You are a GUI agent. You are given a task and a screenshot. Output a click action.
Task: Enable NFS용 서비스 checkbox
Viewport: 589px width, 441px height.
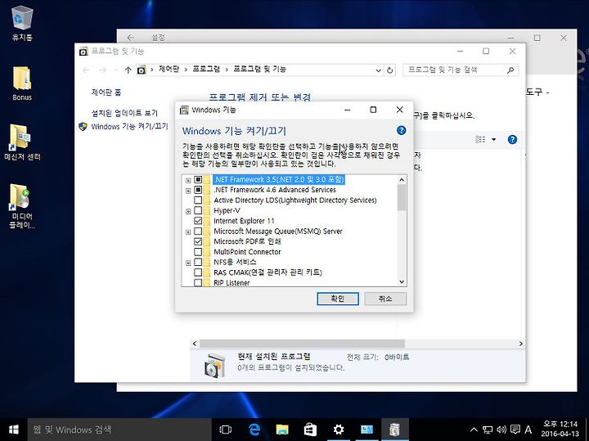(x=198, y=262)
